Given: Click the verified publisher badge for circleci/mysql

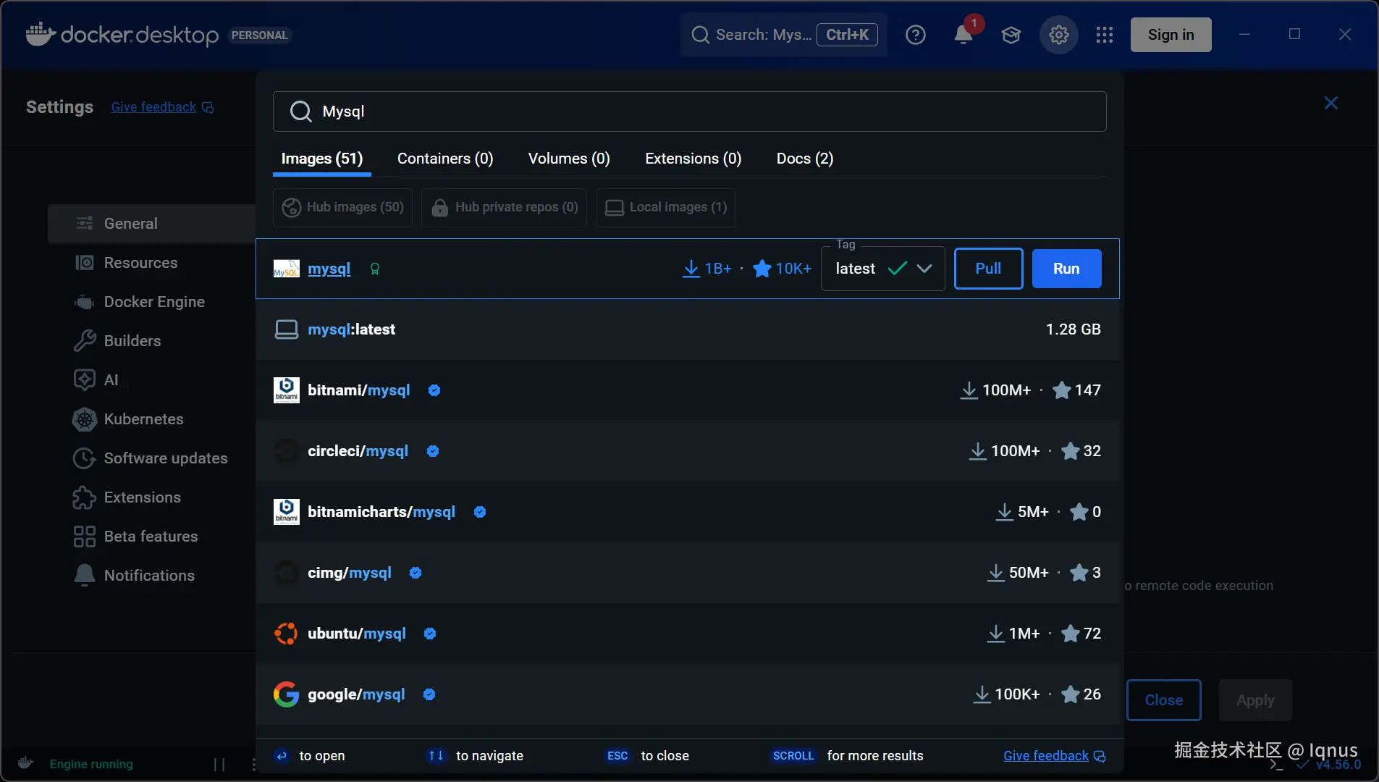Looking at the screenshot, I should pyautogui.click(x=433, y=451).
